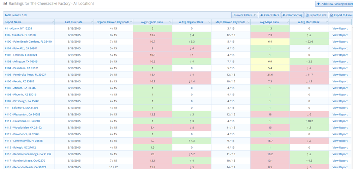The image size is (353, 169).
Task: Open the #115 - Raleigh, NC 27612 link
Action: pyautogui.click(x=20, y=148)
